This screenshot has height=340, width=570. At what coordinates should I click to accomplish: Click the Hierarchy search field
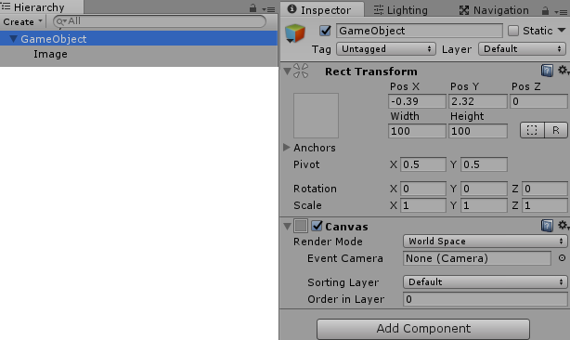pyautogui.click(x=160, y=21)
